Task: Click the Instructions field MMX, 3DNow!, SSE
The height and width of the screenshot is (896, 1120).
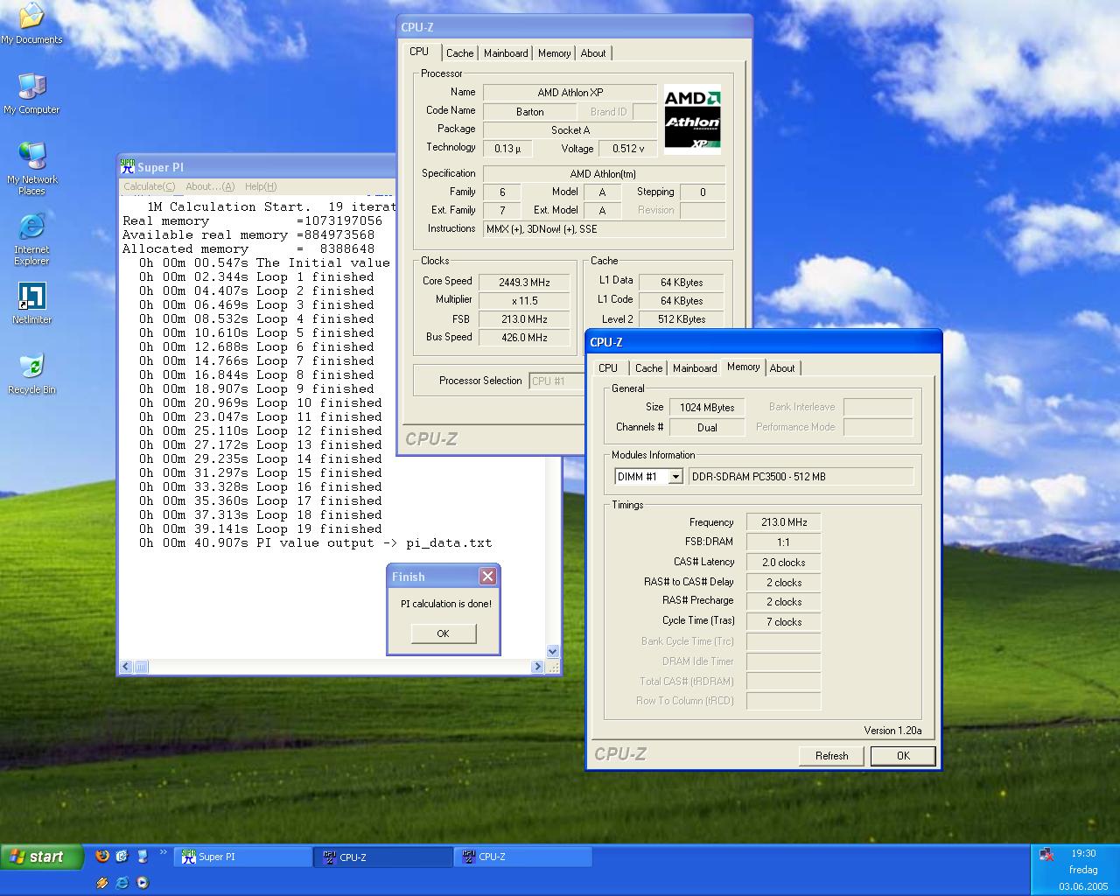Action: 604,229
